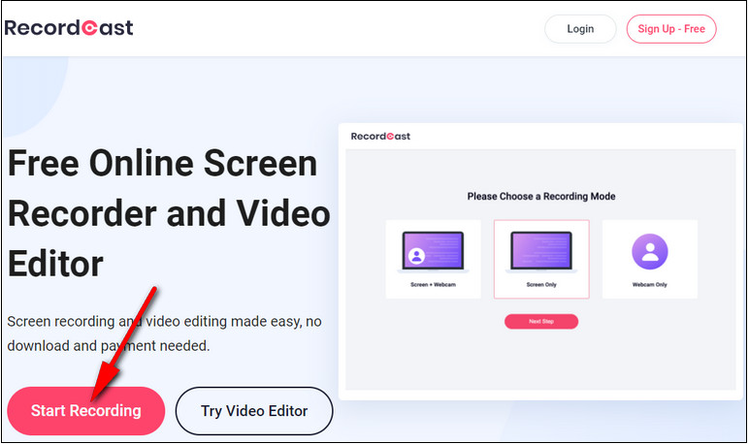Select the Screen + Webcam recording mode card
This screenshot has width=749, height=444.
[433, 259]
